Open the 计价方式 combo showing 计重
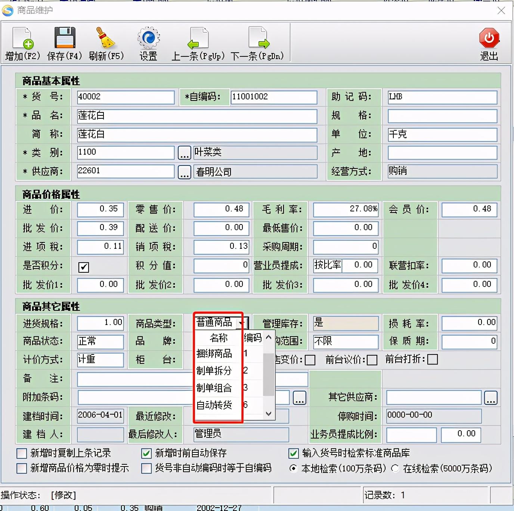 [100, 360]
